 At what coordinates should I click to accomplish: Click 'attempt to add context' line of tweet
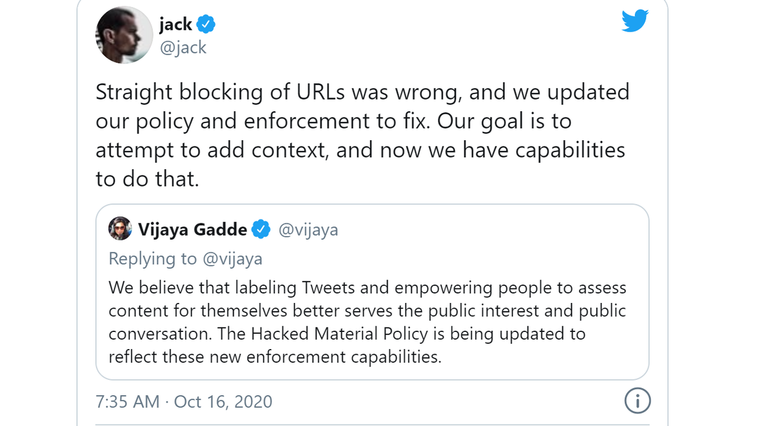point(361,151)
